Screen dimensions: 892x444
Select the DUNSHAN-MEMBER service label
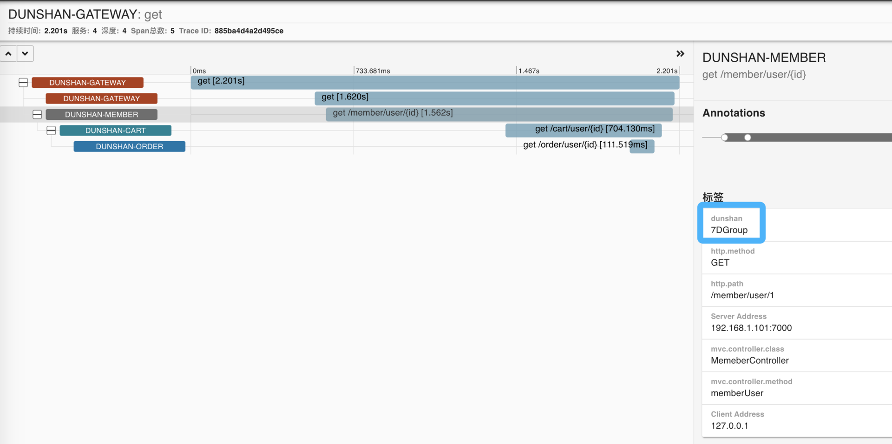point(101,115)
